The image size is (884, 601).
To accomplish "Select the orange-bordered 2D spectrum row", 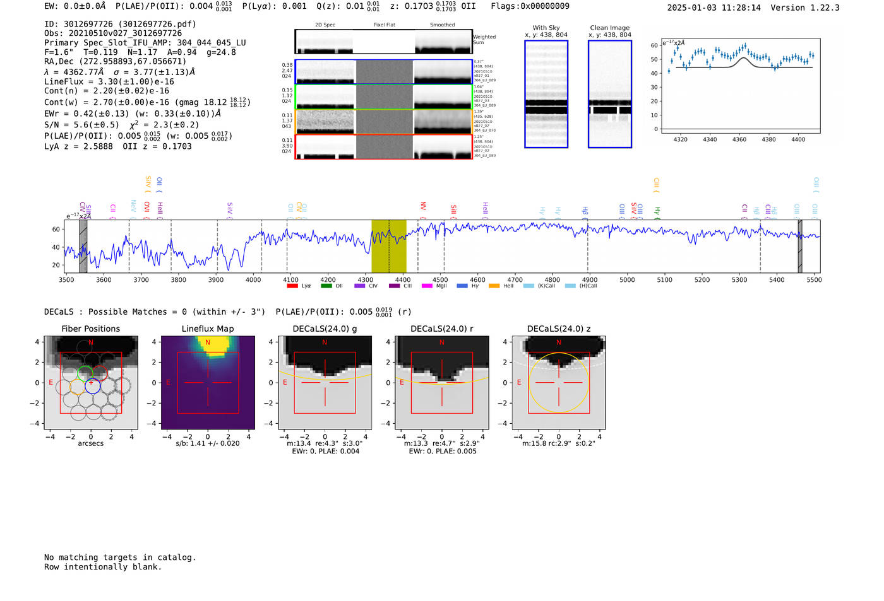I will [384, 122].
